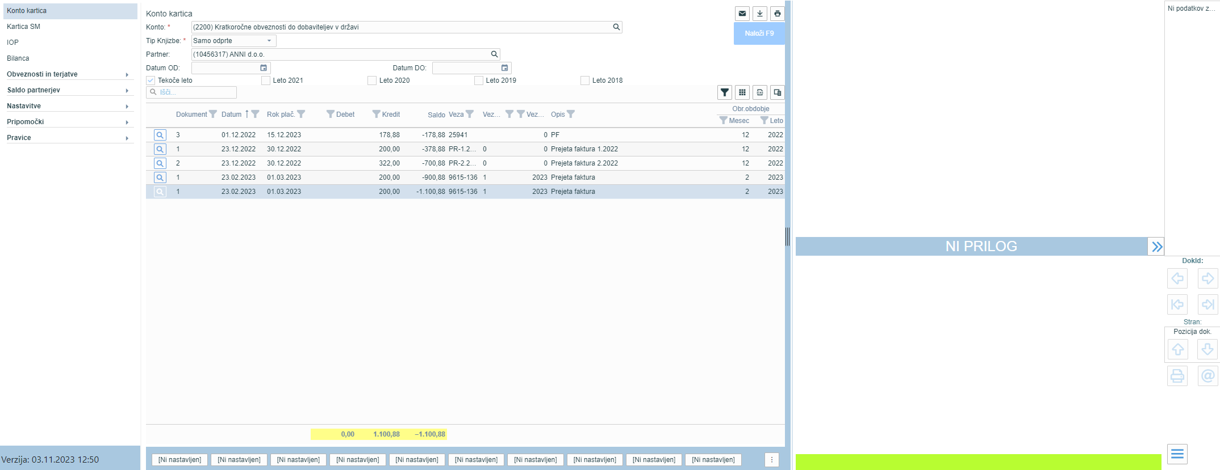Screen dimensions: 1220x470
Task: Click the @ email icon in attachment panel
Action: tap(1208, 376)
